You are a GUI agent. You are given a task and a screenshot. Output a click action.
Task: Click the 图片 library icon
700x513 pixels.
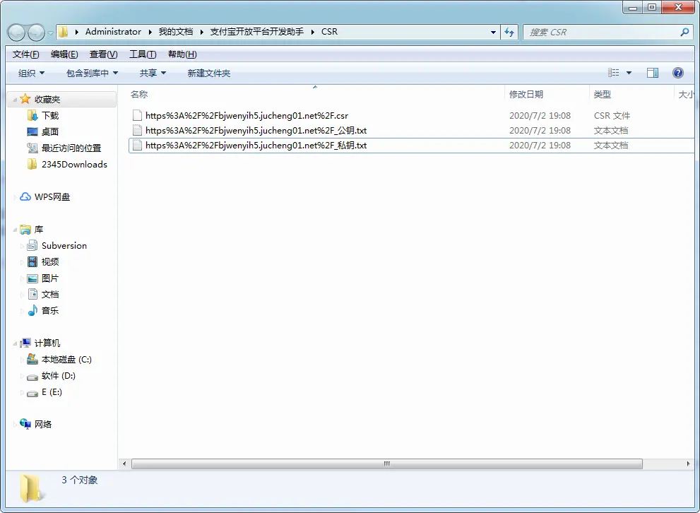pos(32,278)
